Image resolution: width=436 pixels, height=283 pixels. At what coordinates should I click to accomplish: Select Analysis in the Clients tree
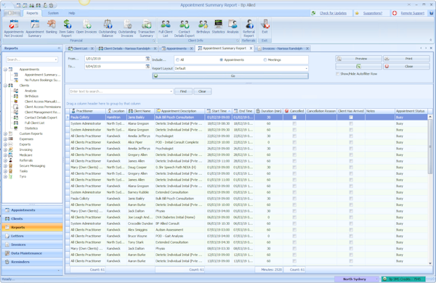[x=31, y=91]
